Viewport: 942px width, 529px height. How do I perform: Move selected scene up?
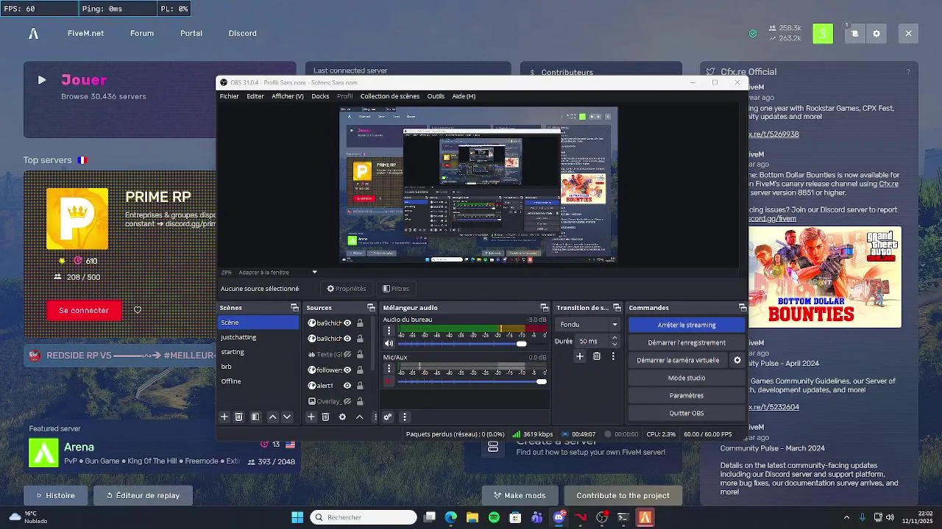(x=272, y=417)
